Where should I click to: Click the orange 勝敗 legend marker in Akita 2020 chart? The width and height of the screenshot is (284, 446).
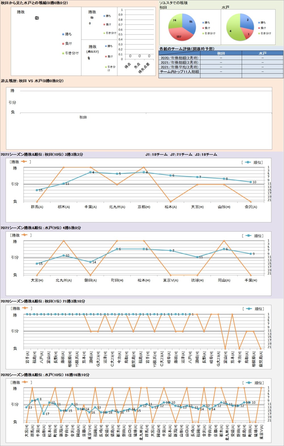(x=25, y=308)
